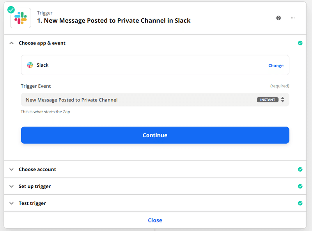Click the trigger title New Message Posted heading
This screenshot has height=231, width=312.
point(114,21)
